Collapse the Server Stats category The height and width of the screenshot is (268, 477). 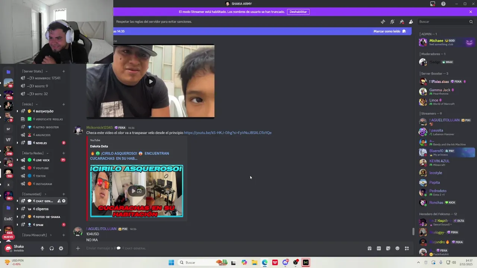pyautogui.click(x=34, y=71)
